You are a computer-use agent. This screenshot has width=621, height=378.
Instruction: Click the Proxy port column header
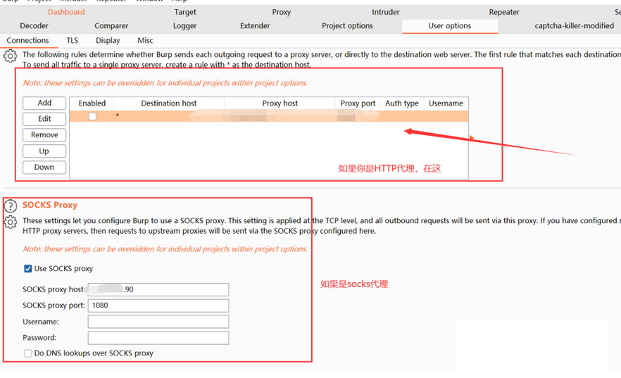pos(358,103)
